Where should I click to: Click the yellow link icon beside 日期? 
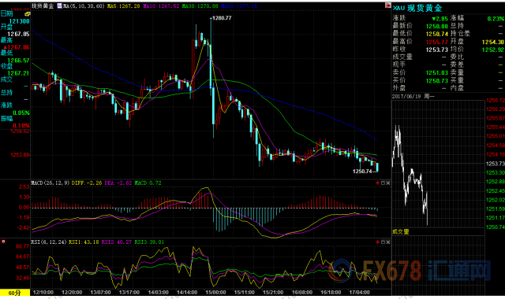[27, 14]
